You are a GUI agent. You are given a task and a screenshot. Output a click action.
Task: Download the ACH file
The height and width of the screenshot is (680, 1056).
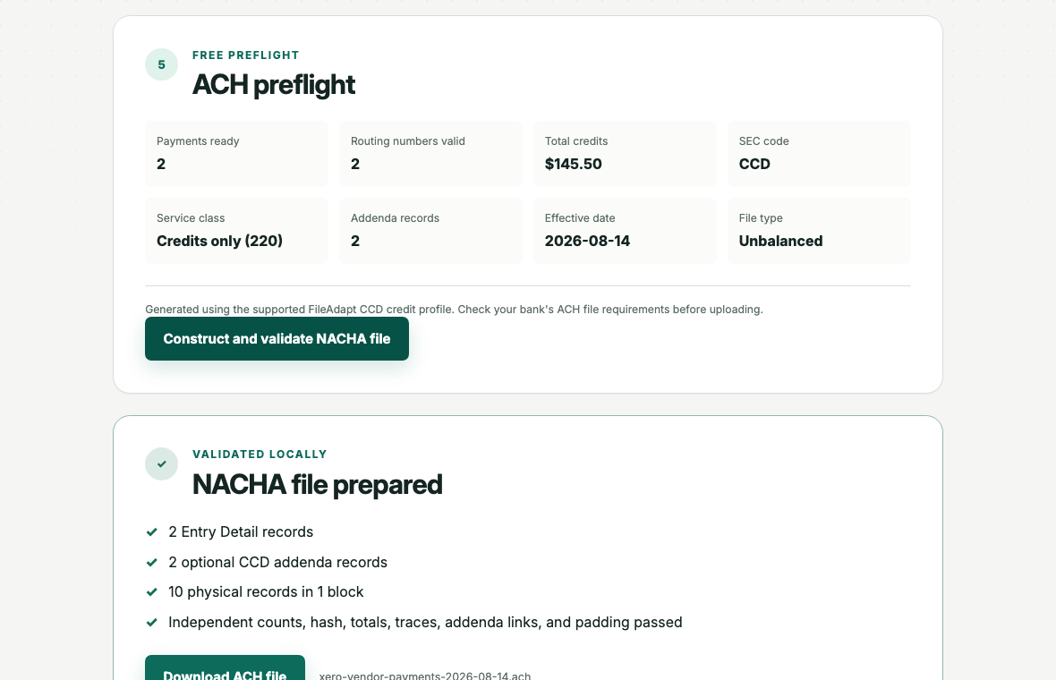(225, 667)
